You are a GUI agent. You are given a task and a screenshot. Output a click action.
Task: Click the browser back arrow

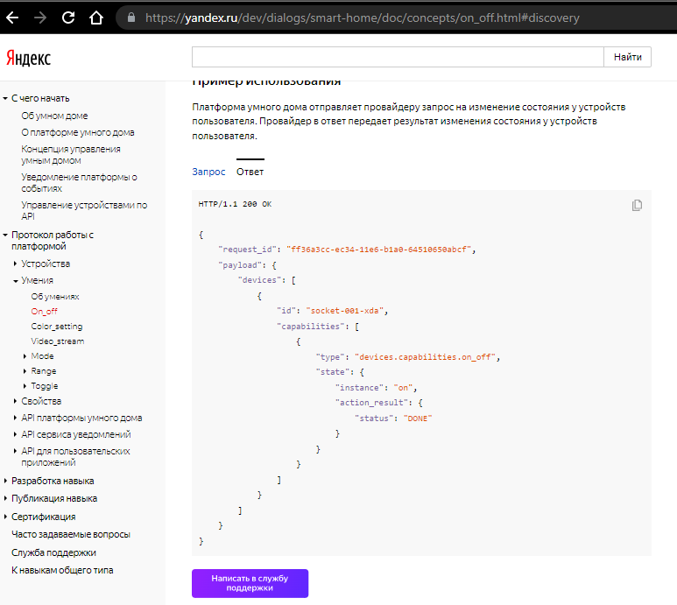pyautogui.click(x=13, y=18)
